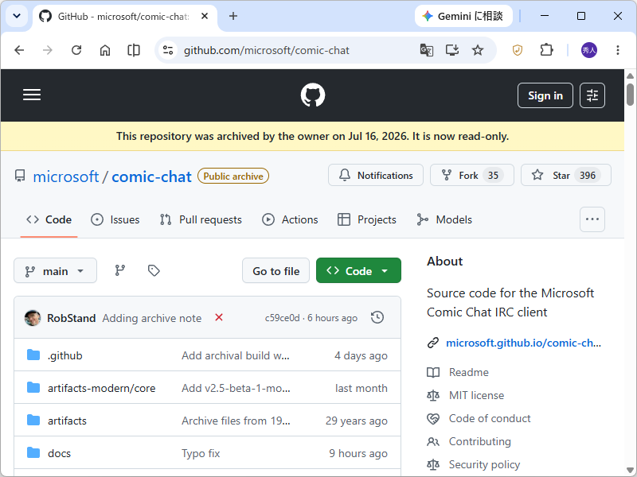Viewport: 637px width, 477px height.
Task: Open a new browser tab
Action: coord(233,16)
